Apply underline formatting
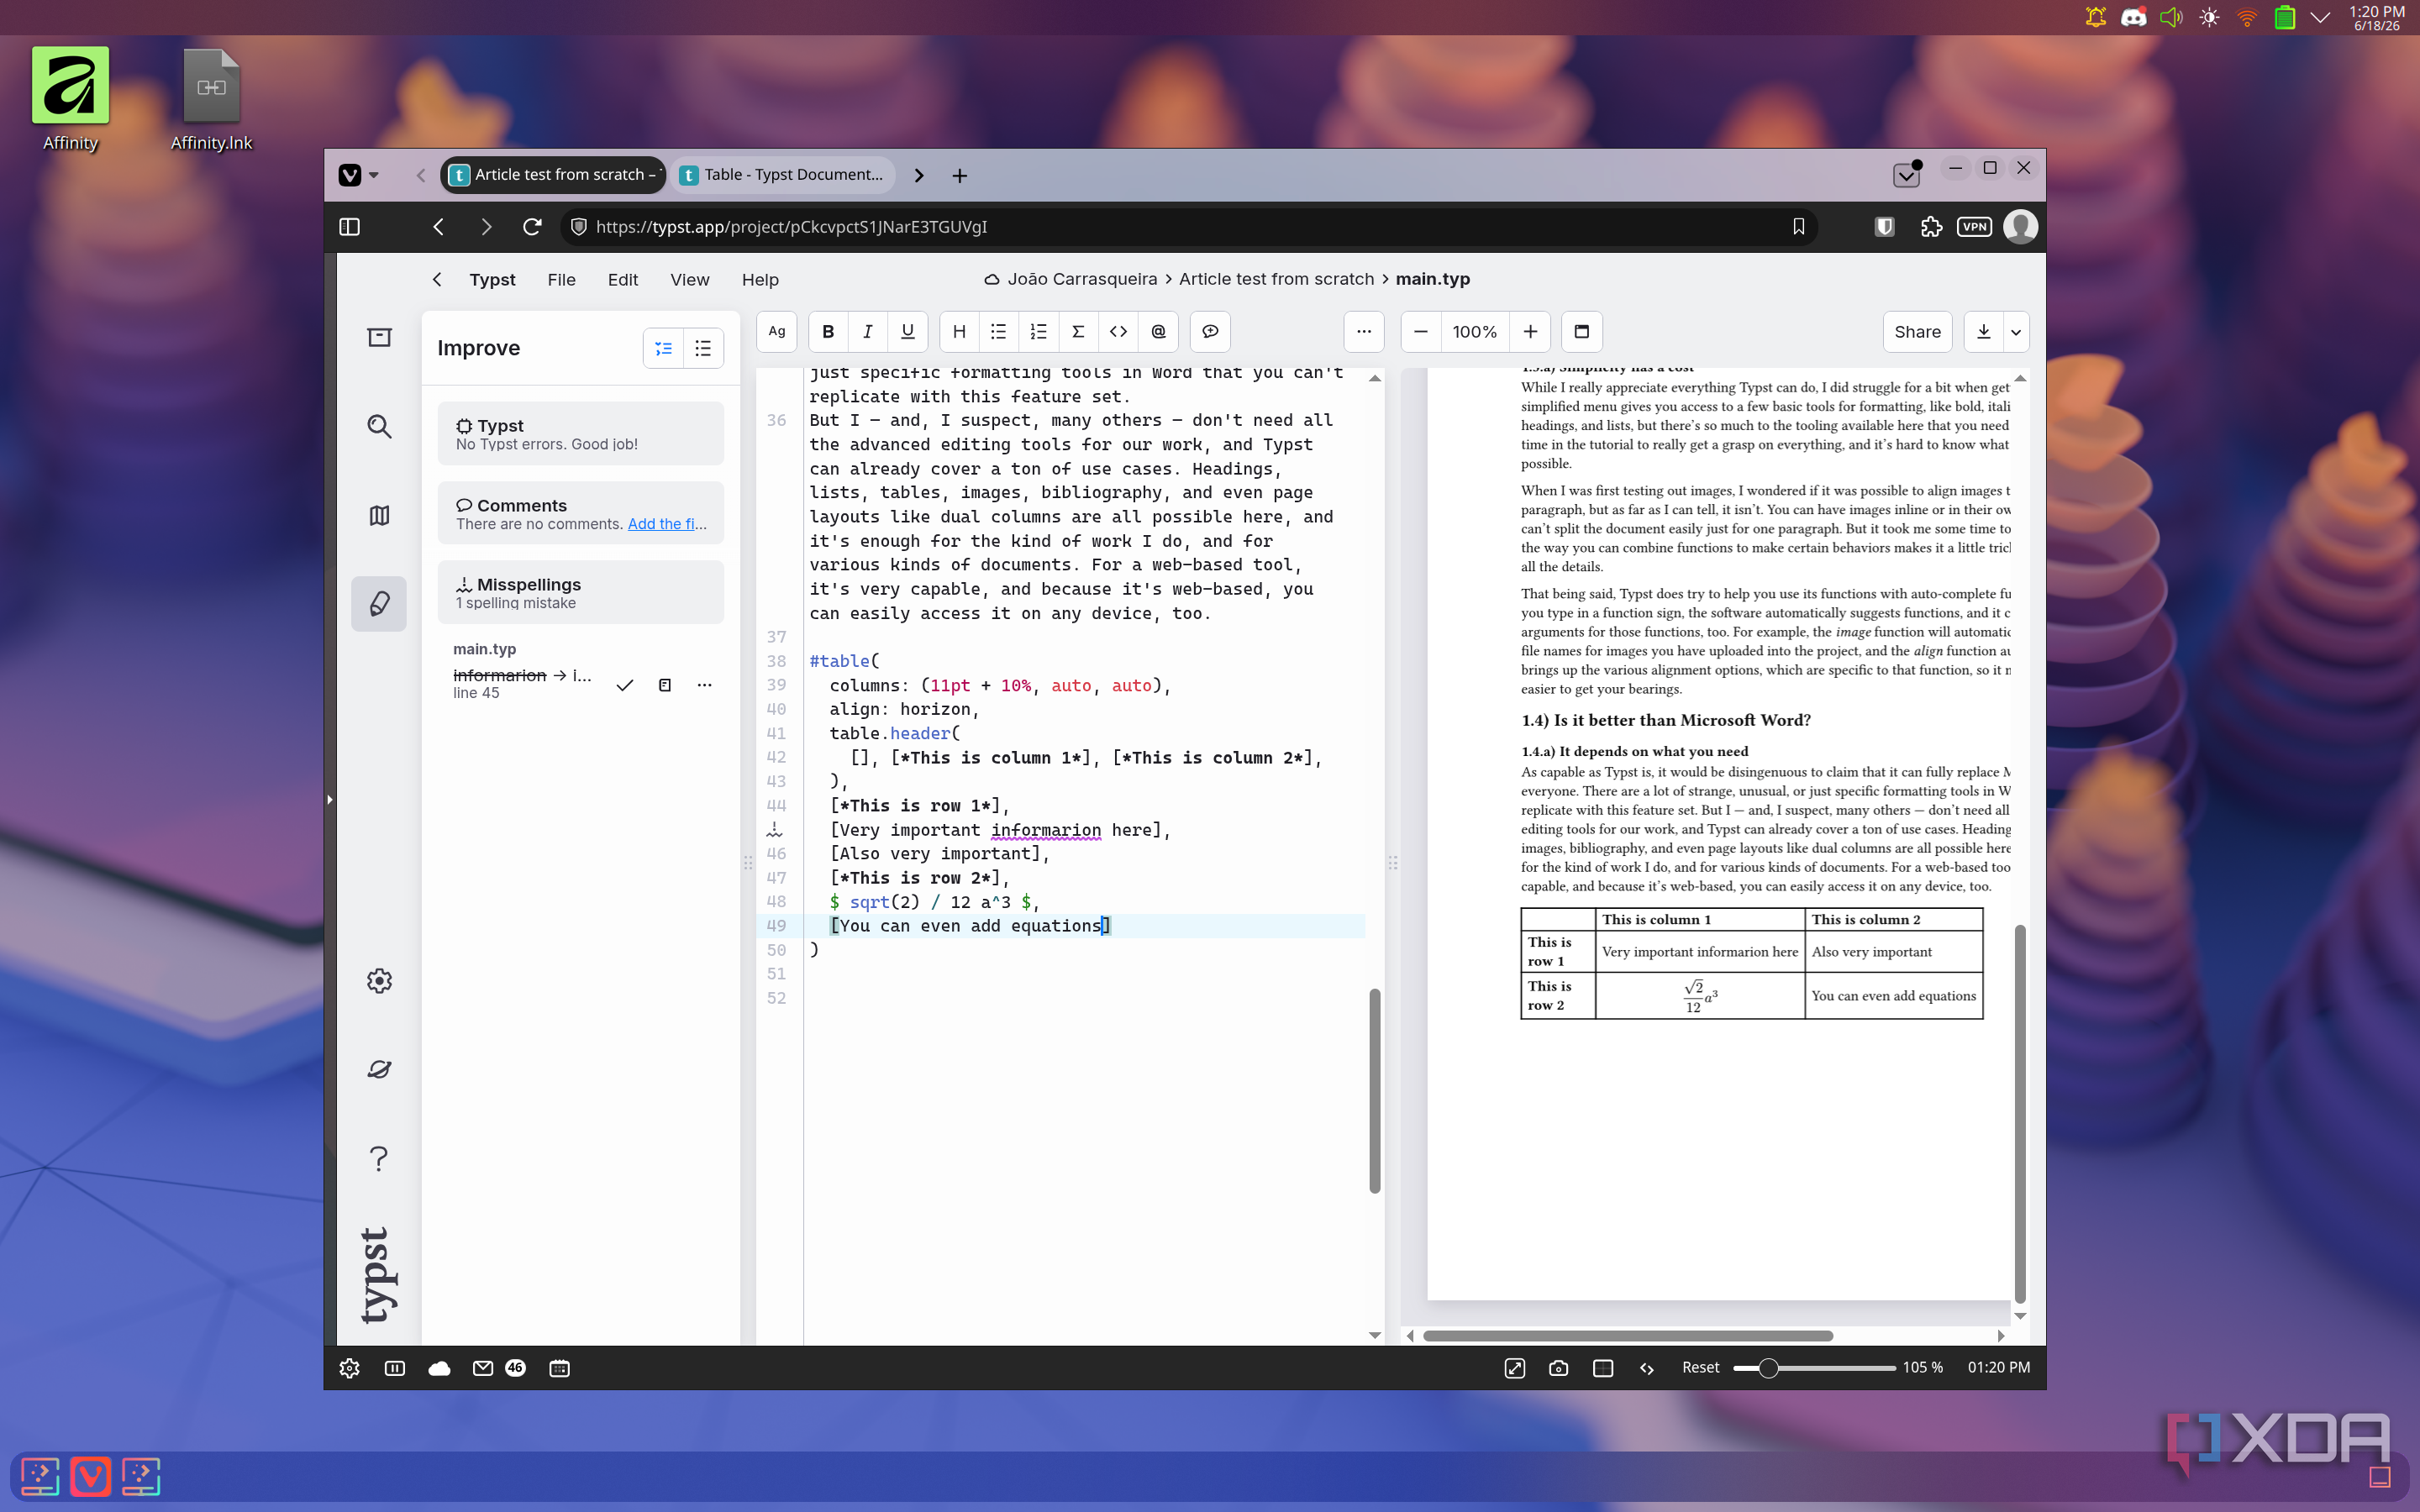Viewport: 2420px width, 1512px height. pos(907,332)
